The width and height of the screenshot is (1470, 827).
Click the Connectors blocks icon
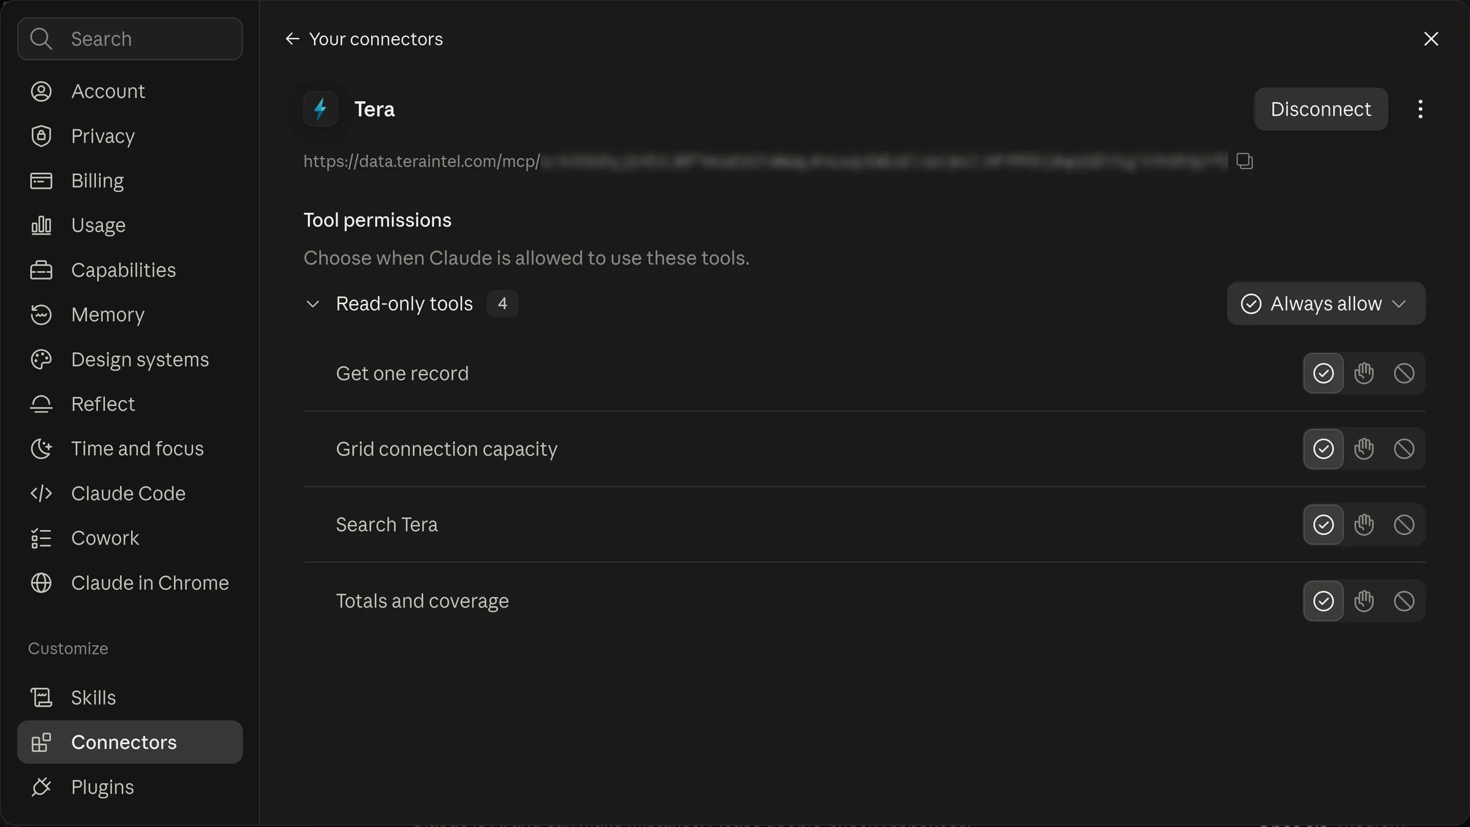click(x=41, y=742)
